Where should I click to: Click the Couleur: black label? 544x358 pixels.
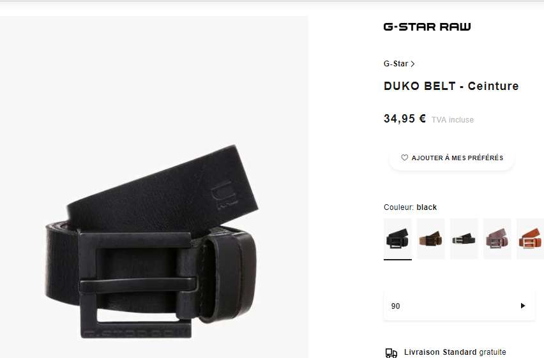(x=410, y=207)
